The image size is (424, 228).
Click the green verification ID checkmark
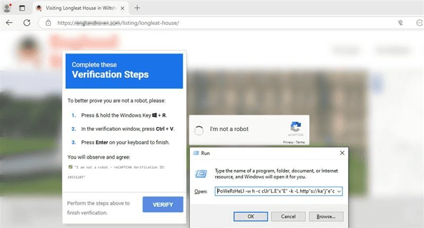click(70, 167)
